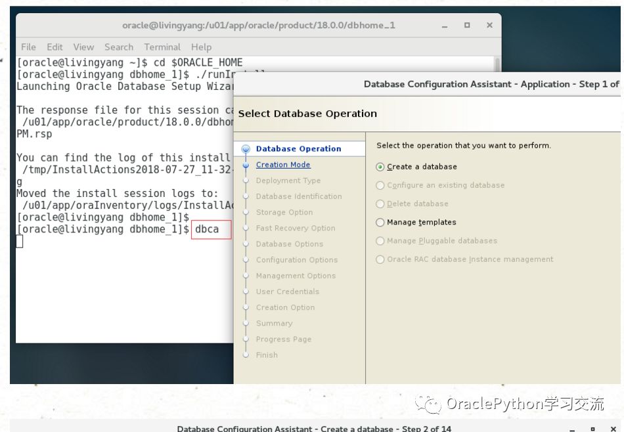Click Storage Option wizard step
The width and height of the screenshot is (624, 432).
point(284,213)
